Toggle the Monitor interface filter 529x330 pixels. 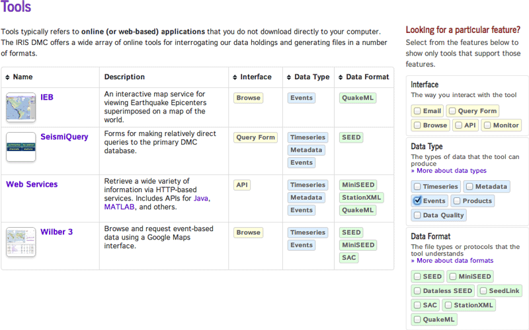pos(487,125)
